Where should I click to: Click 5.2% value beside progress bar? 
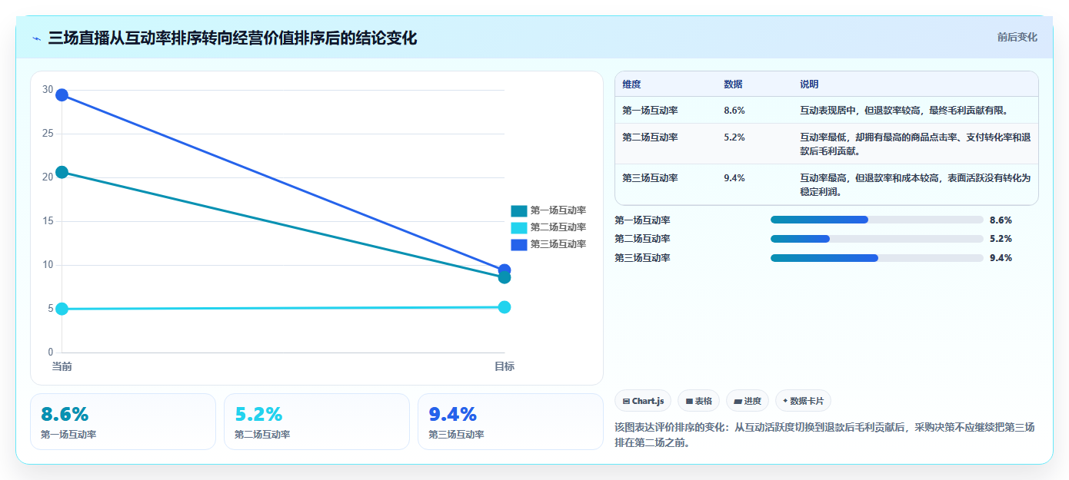coord(1001,239)
